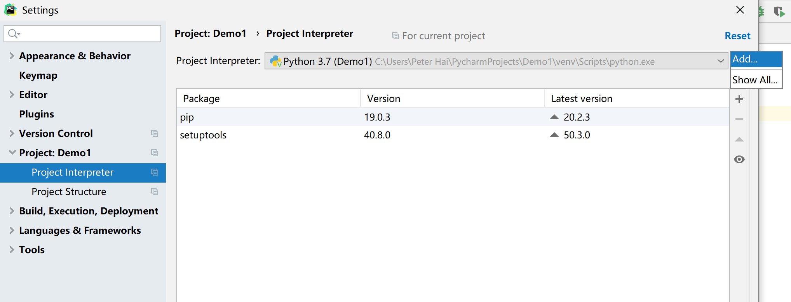
Task: Click the Reset link
Action: 737,36
